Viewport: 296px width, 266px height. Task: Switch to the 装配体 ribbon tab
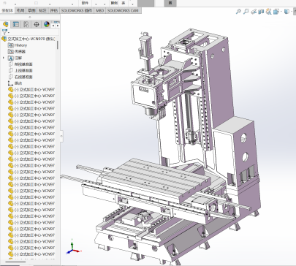(7, 10)
